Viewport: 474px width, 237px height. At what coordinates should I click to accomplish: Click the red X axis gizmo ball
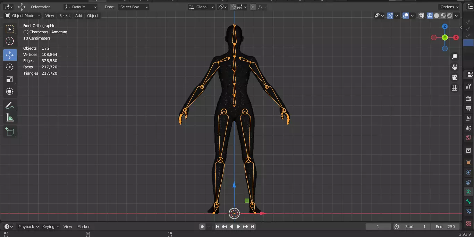pos(456,37)
